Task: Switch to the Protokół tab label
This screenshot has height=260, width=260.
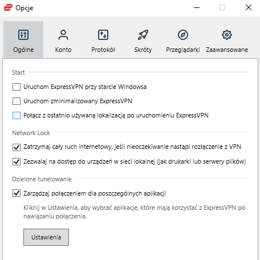Action: coord(103,50)
